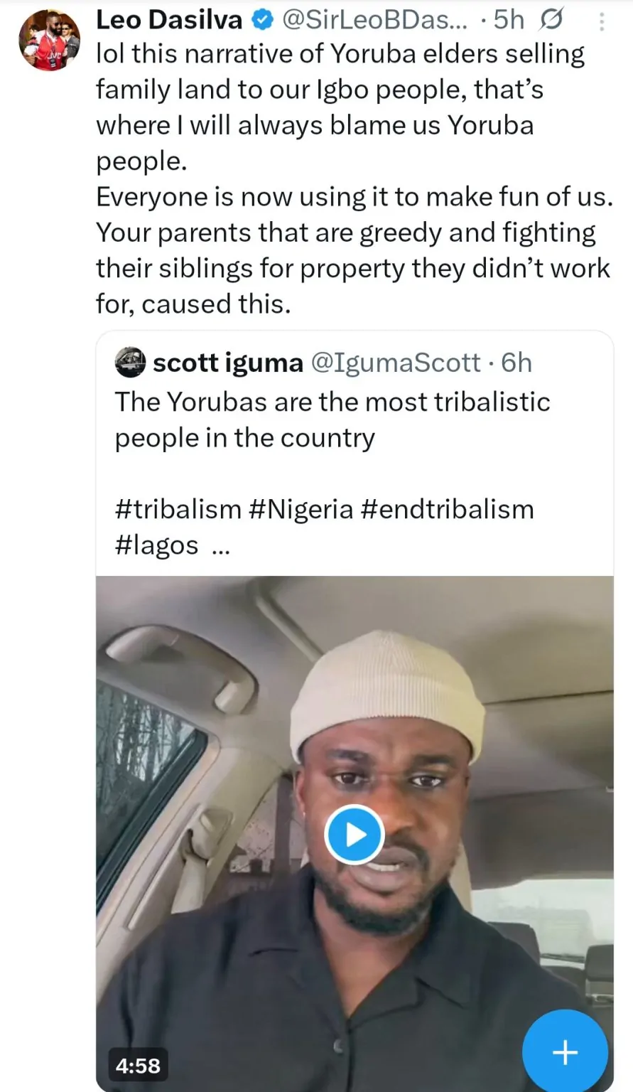Open the three-dot more options menu
Image resolution: width=633 pixels, height=1092 pixels.
tap(601, 22)
